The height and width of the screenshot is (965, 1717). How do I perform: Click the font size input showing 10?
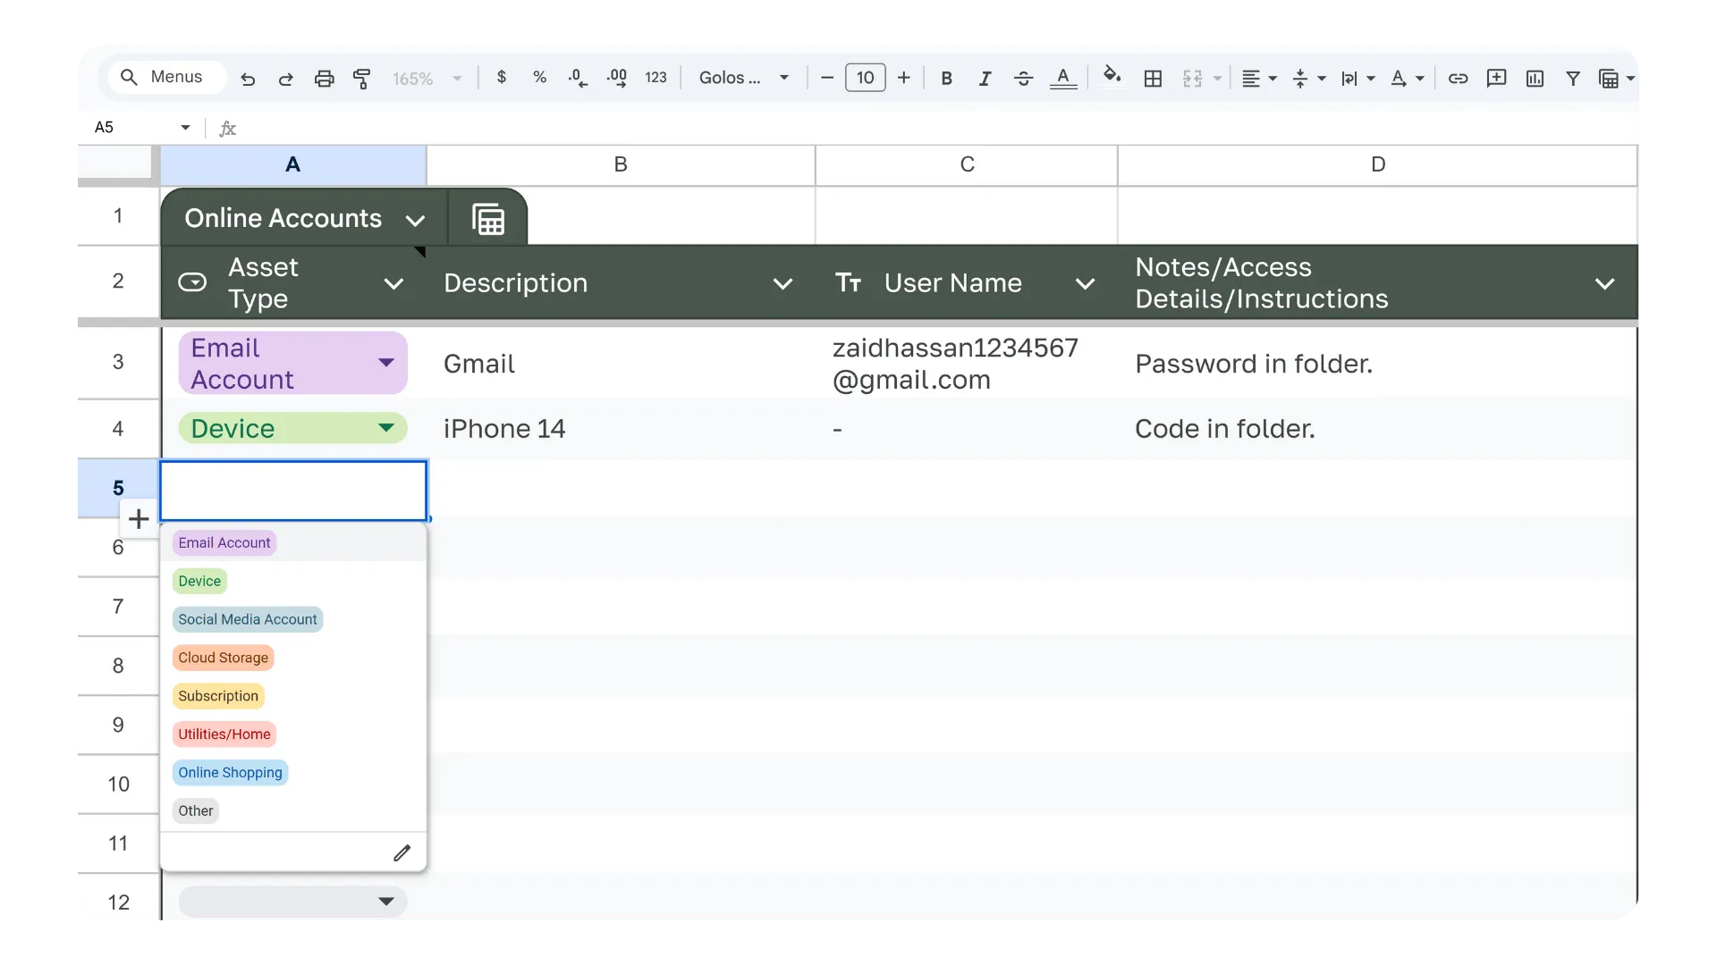[x=866, y=78]
